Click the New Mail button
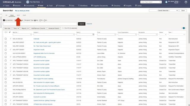The image size is (190, 106). click(x=7, y=28)
